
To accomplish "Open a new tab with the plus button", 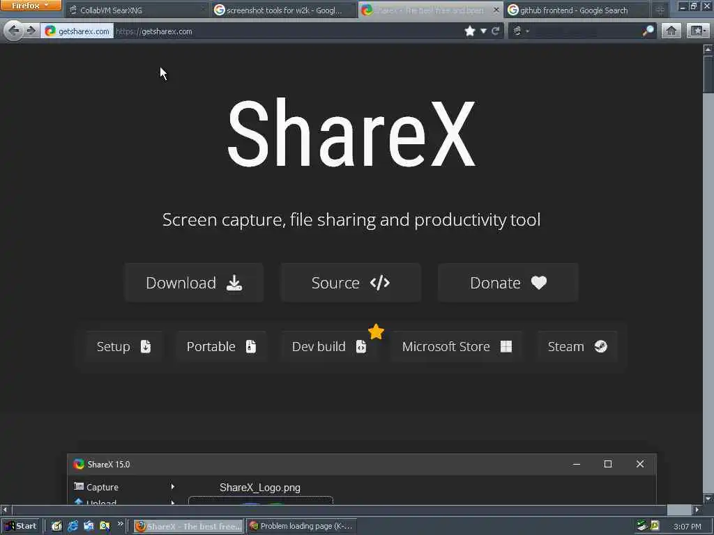I will 660,10.
